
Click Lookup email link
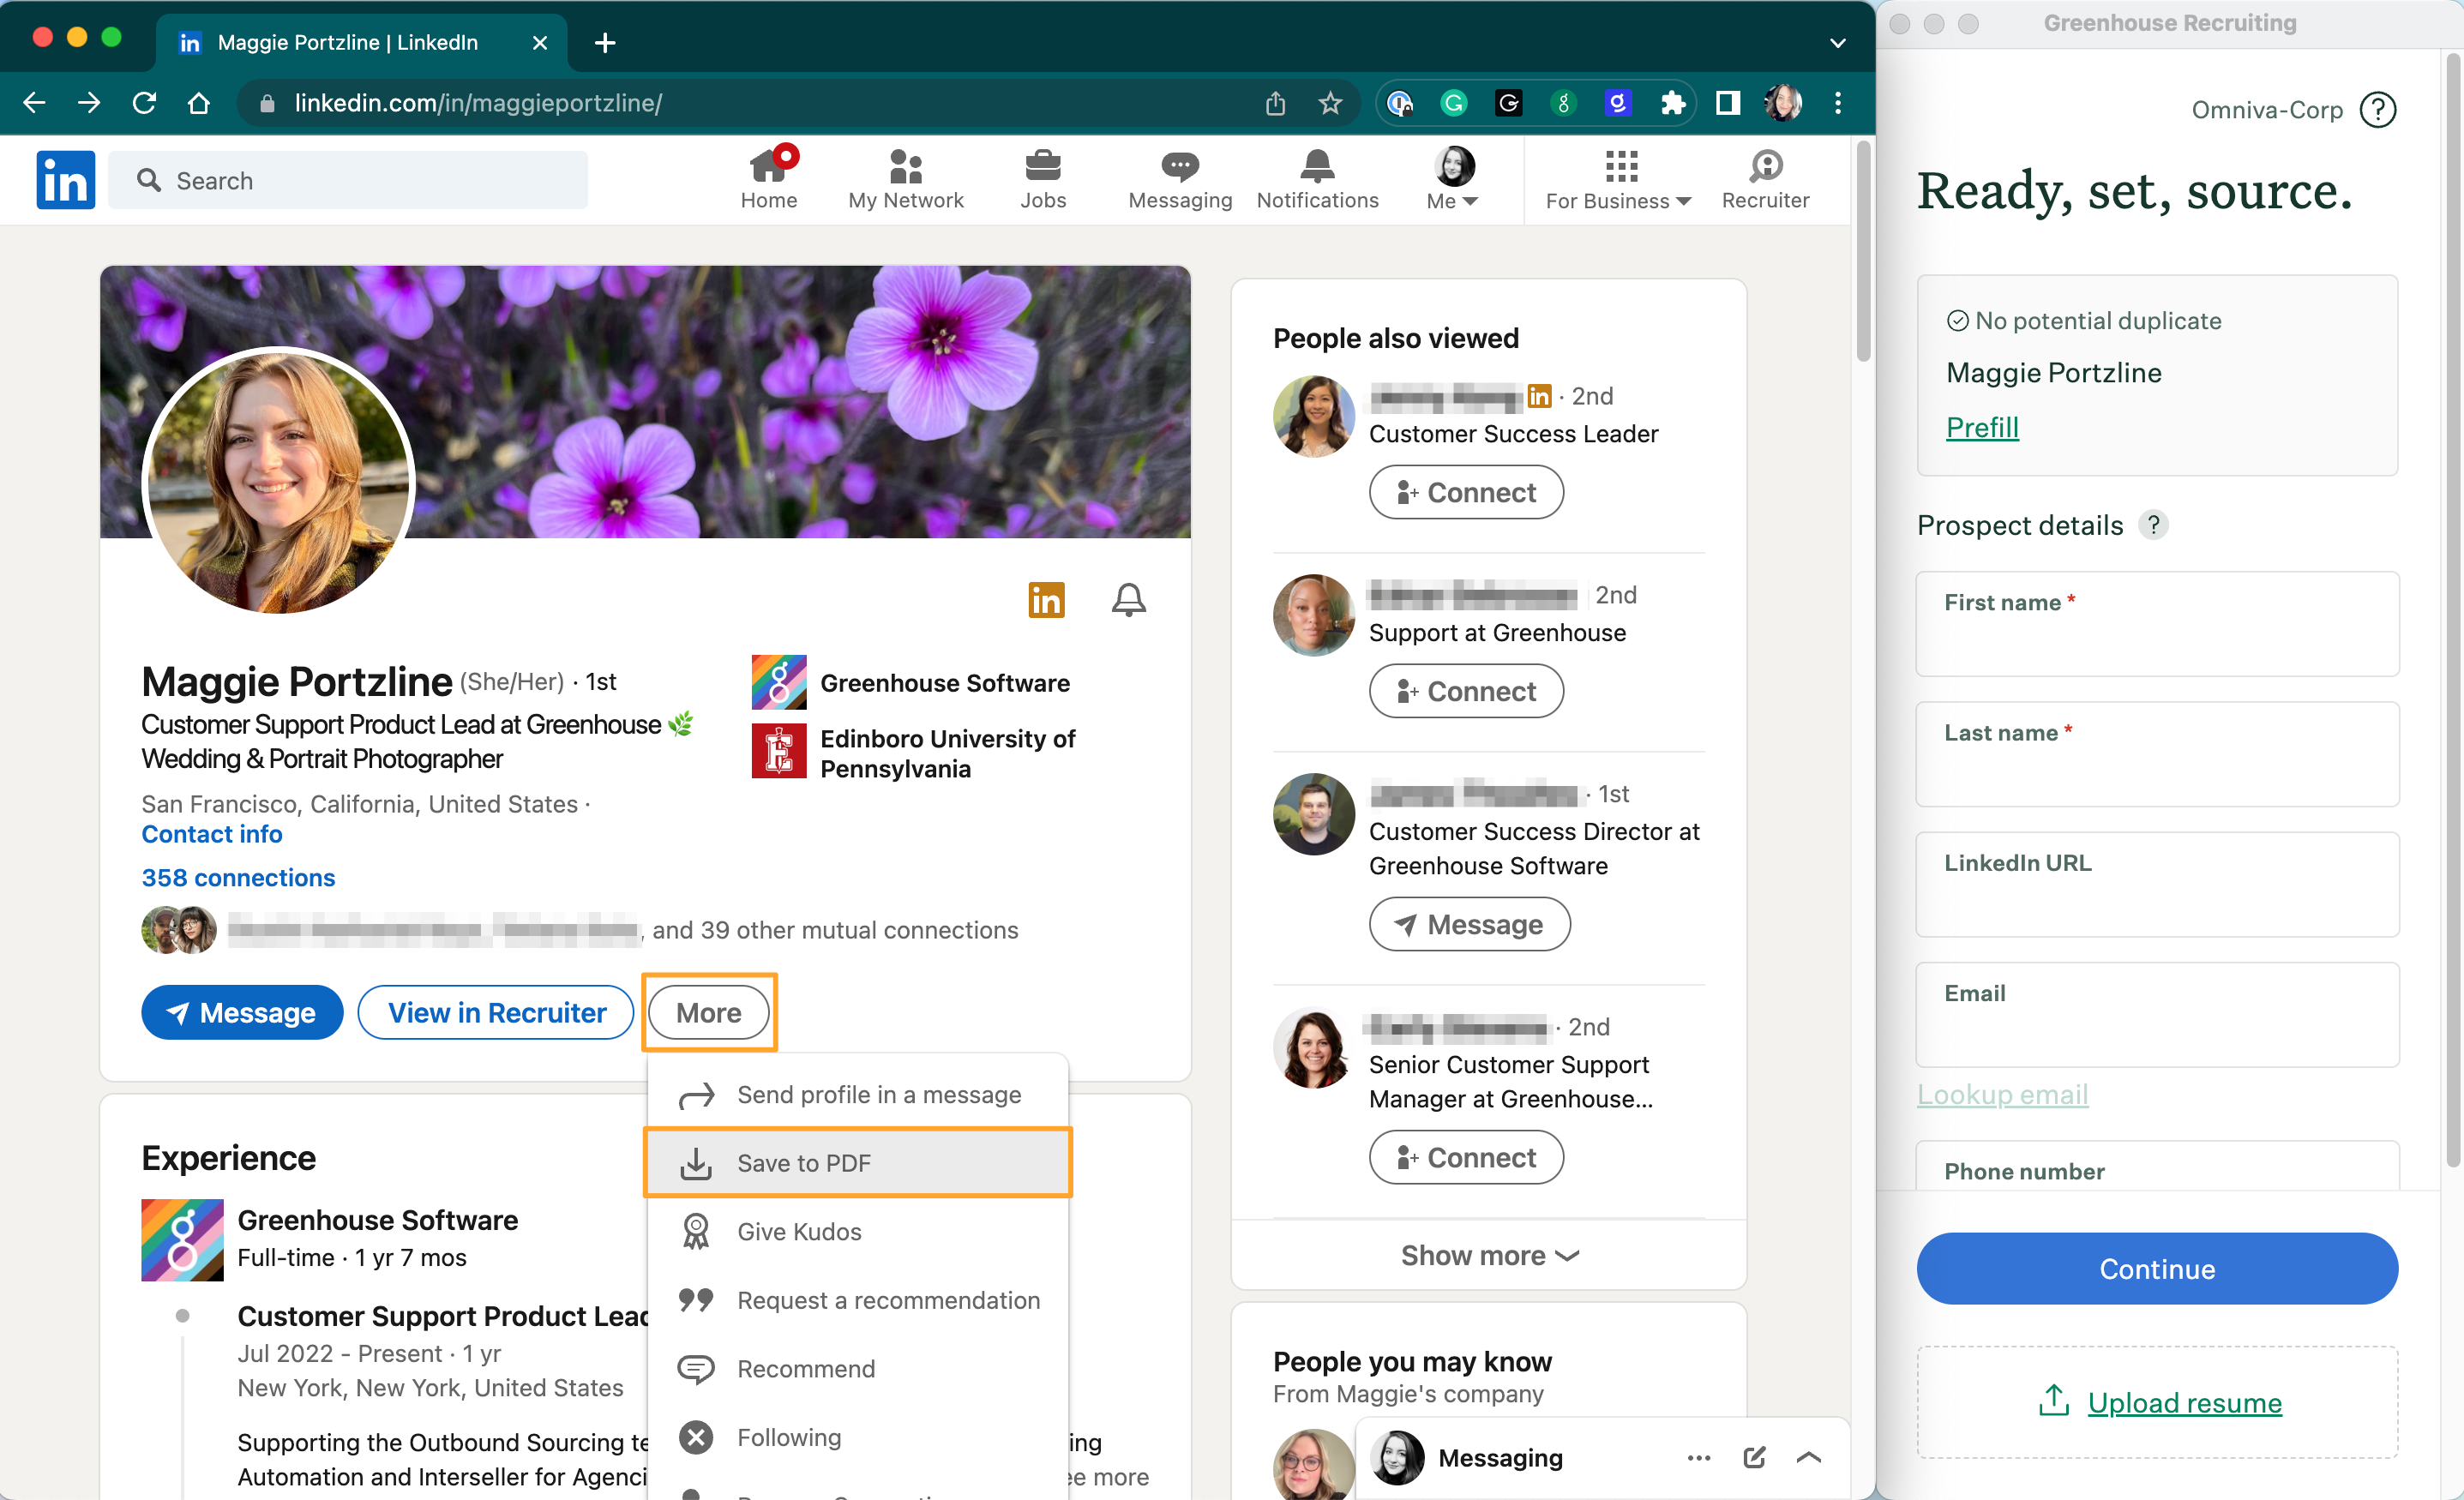[x=2003, y=1097]
